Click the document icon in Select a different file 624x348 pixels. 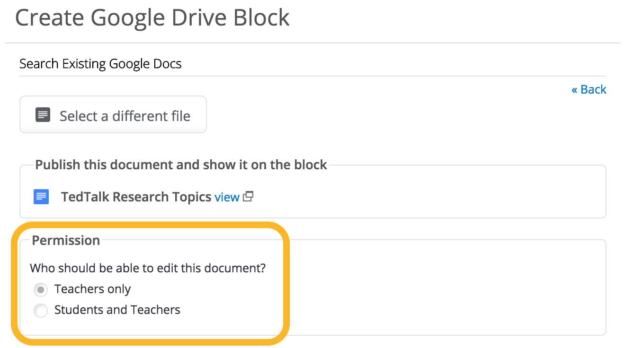(43, 115)
